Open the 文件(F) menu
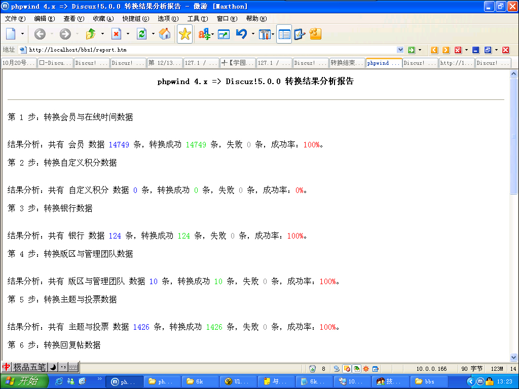This screenshot has height=389, width=519. [x=15, y=19]
